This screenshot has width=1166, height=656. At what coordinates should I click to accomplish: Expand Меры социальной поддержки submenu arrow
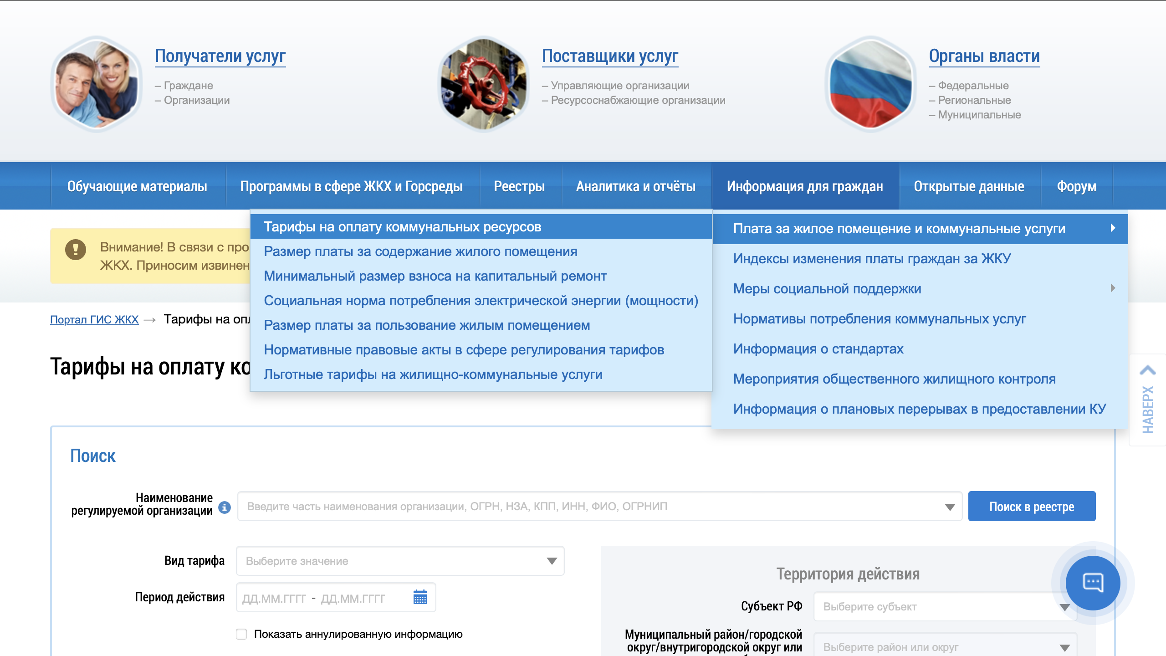click(x=1113, y=288)
